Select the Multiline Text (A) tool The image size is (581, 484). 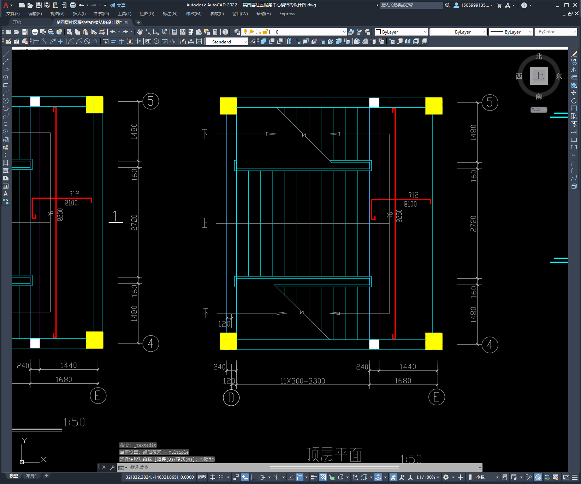6,194
